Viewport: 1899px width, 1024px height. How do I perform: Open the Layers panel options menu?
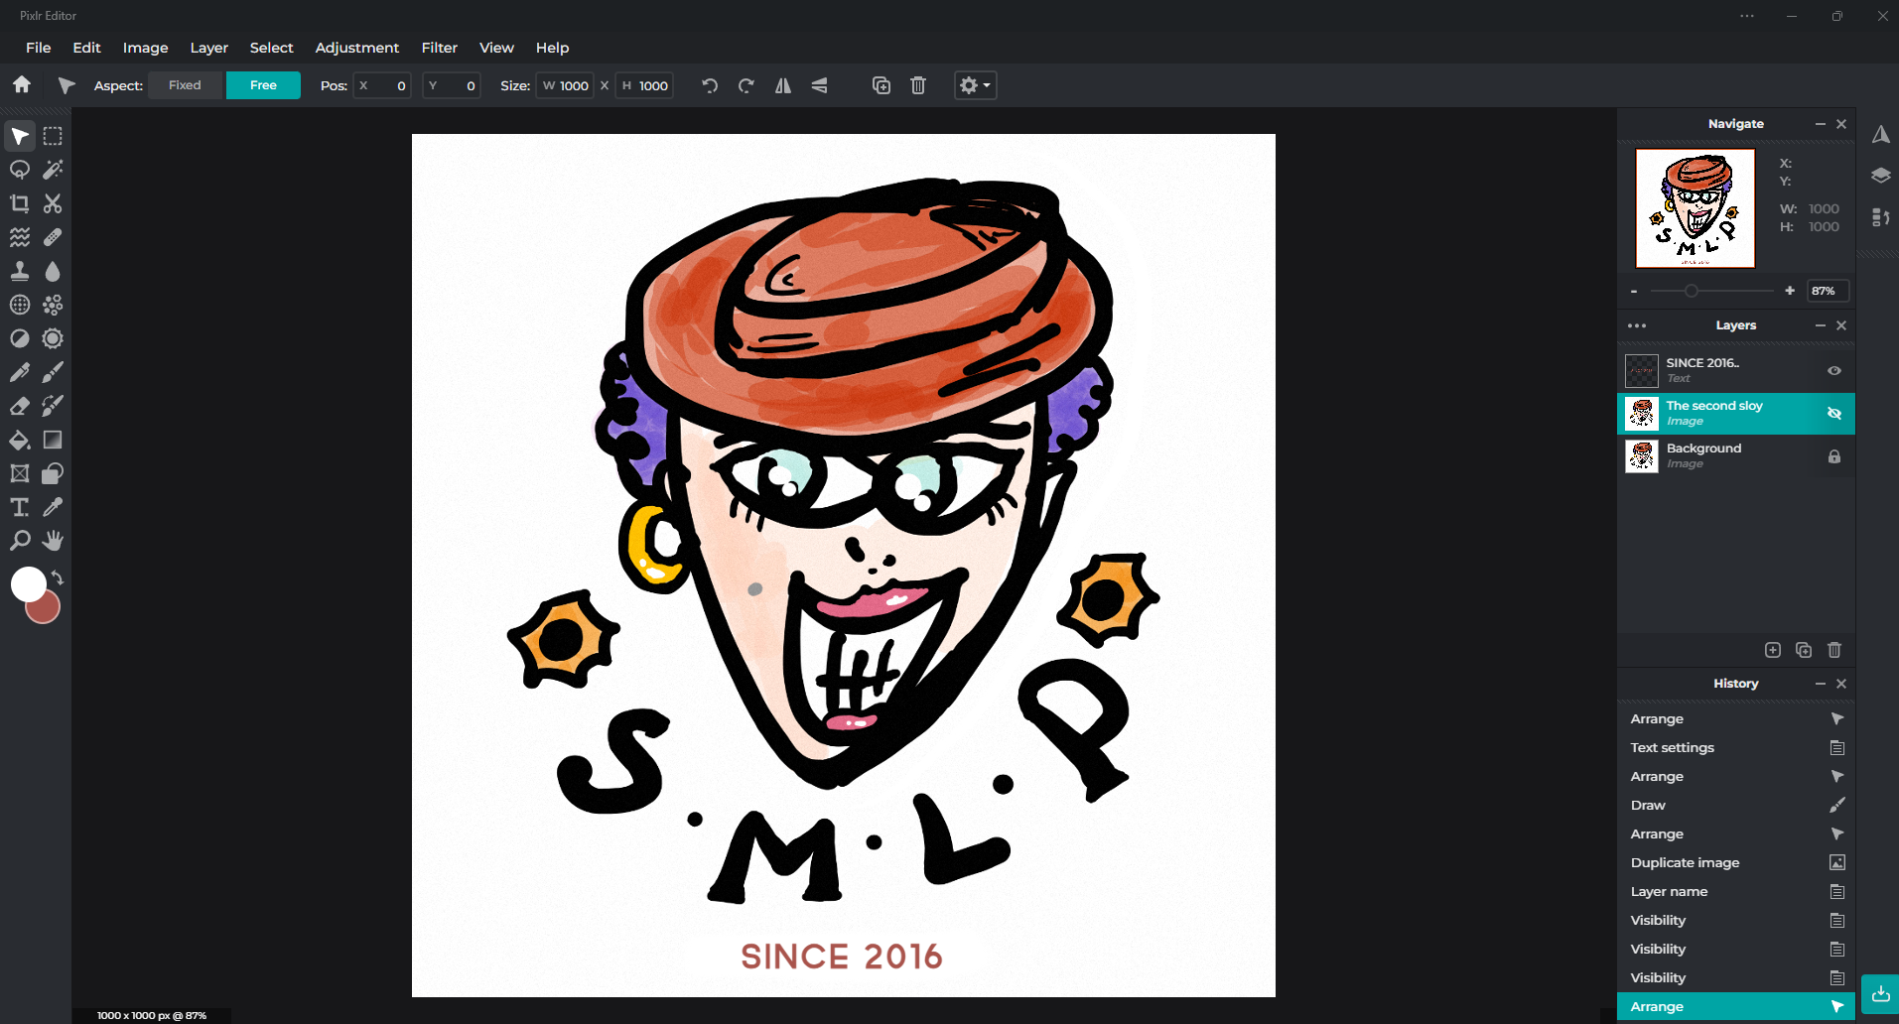click(1637, 325)
